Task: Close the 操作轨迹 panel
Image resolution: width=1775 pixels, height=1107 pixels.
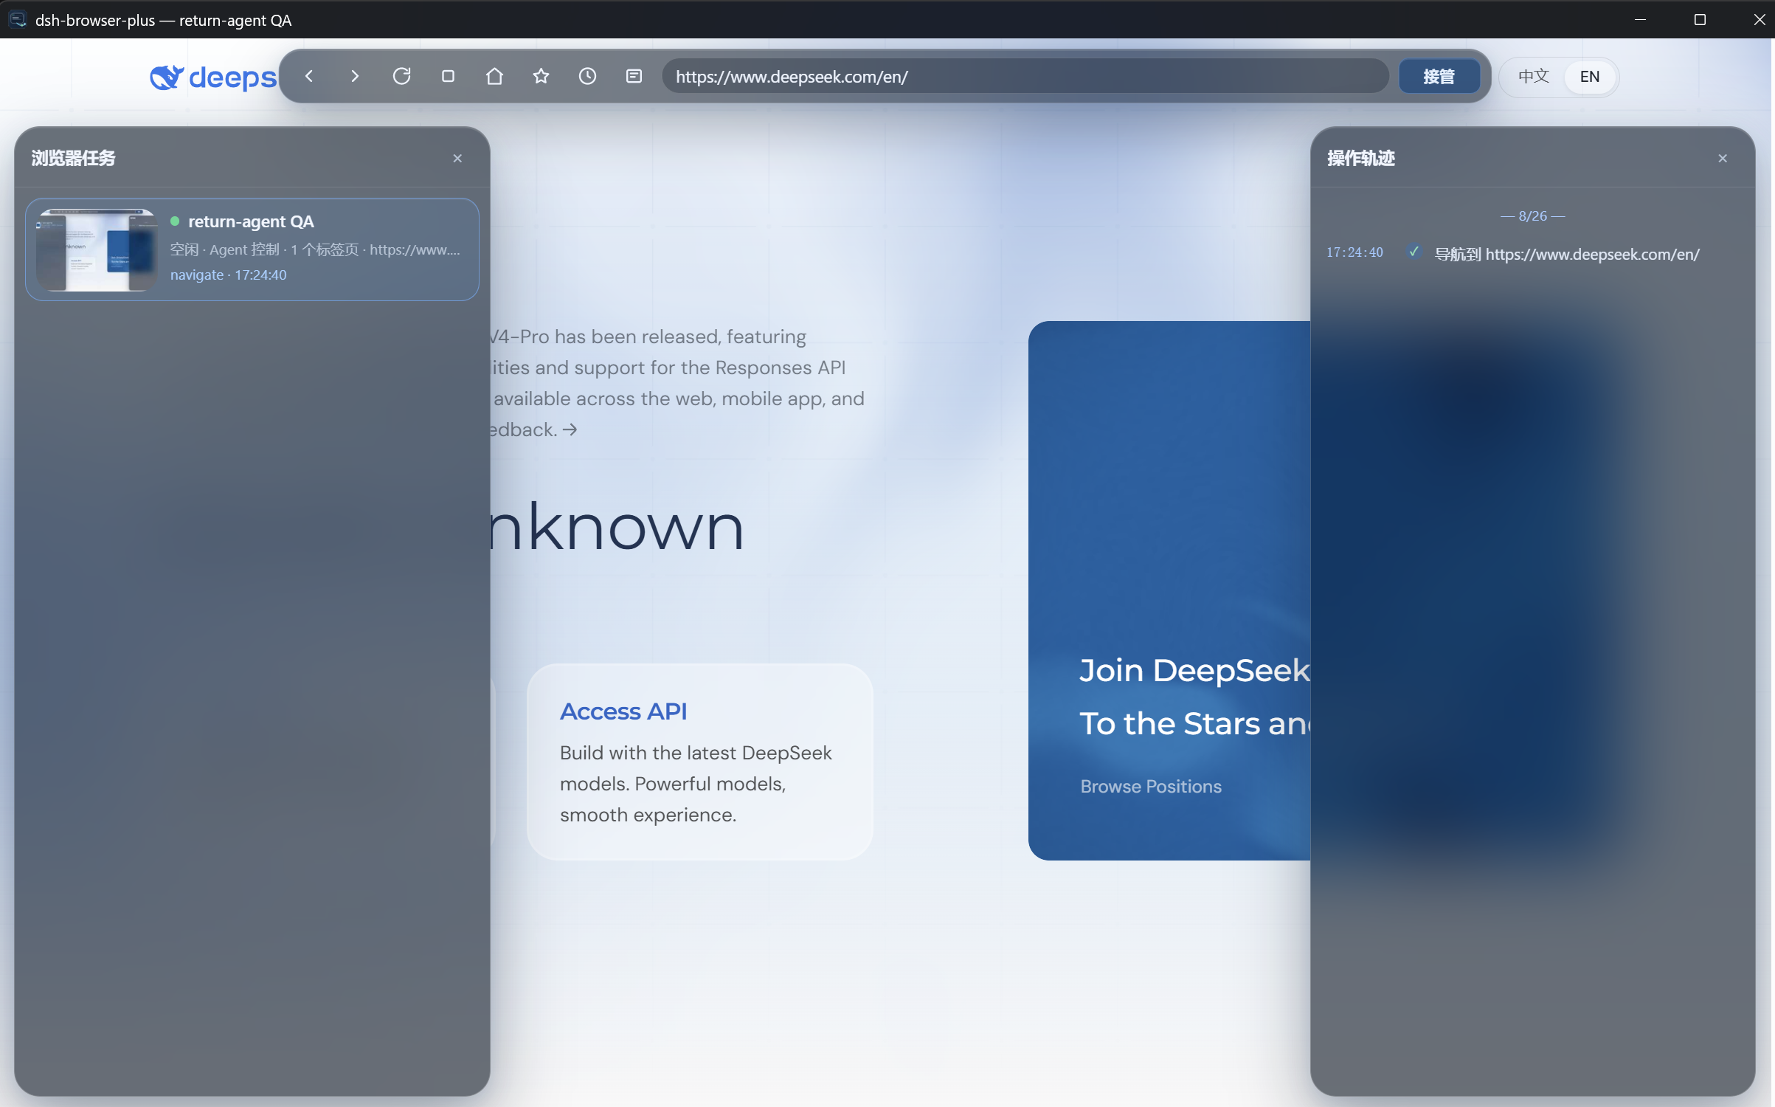Action: pos(1723,158)
